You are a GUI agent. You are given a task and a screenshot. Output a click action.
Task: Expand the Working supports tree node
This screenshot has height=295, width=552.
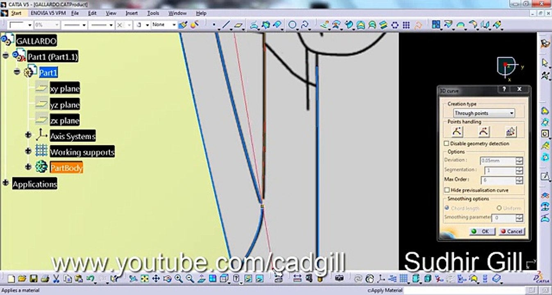click(28, 151)
